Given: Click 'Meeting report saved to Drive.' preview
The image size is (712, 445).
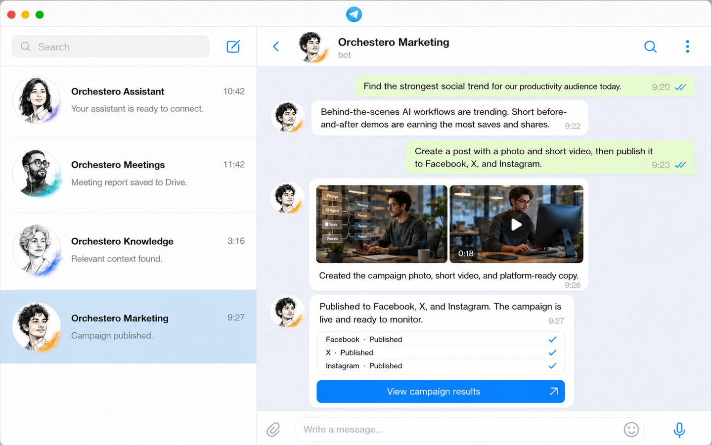Looking at the screenshot, I should 129,182.
